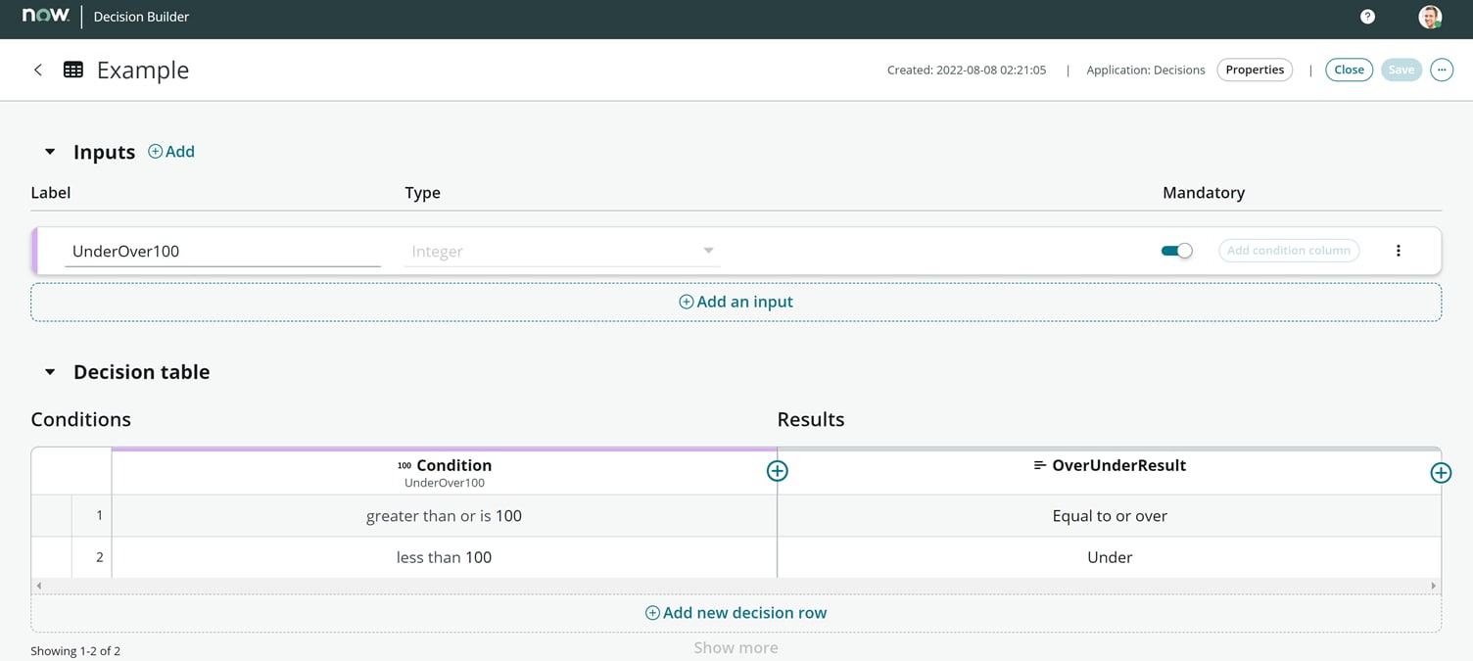This screenshot has width=1473, height=661.
Task: Click Add condition column button
Action: pyautogui.click(x=1289, y=251)
